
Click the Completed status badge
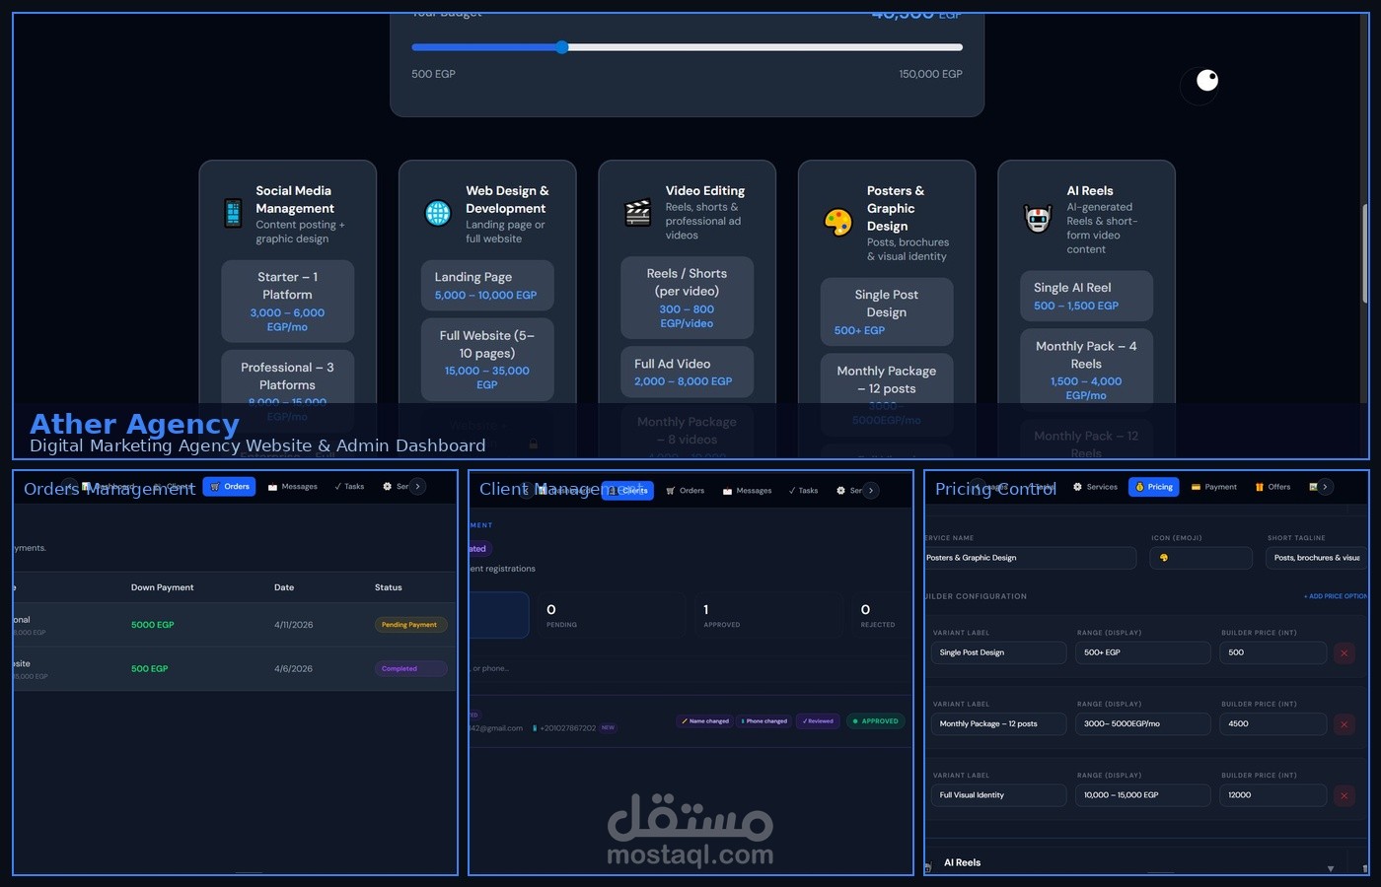[410, 668]
